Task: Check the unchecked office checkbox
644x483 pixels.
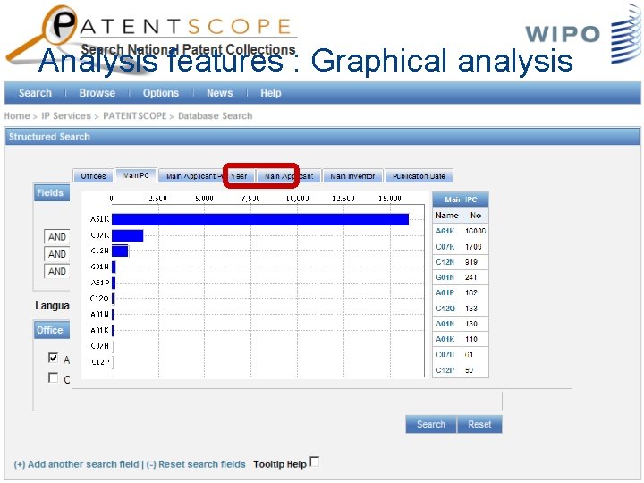Action: (x=53, y=377)
